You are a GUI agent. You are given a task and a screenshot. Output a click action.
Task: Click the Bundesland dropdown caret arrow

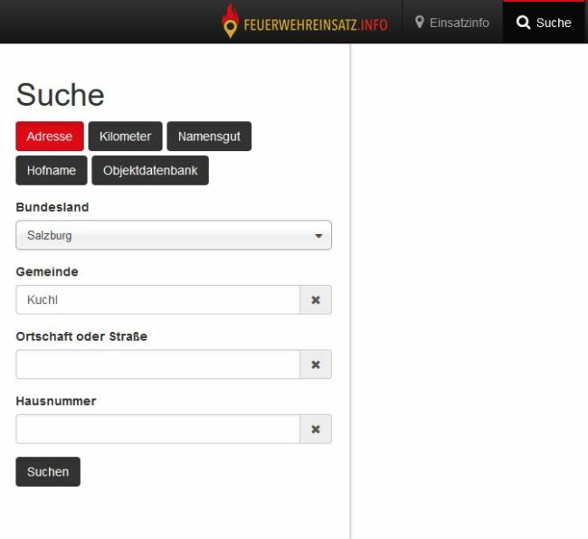[x=318, y=236]
